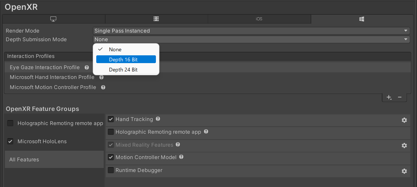Disable the Microsoft HoloLens feature group
This screenshot has height=187, width=417.
[x=10, y=141]
